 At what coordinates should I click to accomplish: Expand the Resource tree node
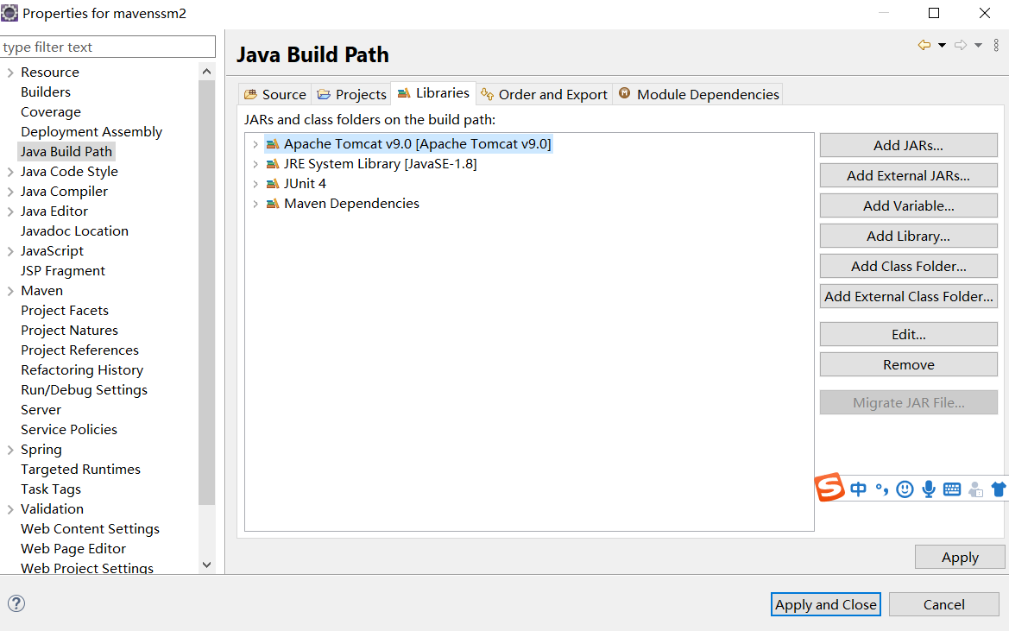click(10, 73)
